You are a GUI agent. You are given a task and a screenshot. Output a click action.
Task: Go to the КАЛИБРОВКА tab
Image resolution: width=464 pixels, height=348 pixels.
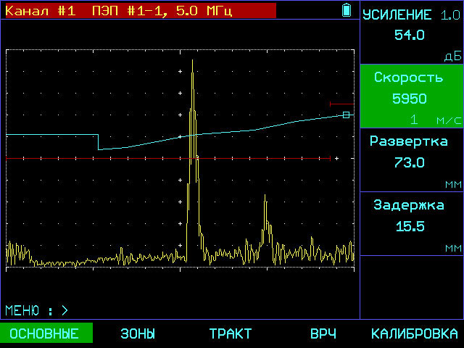414,333
